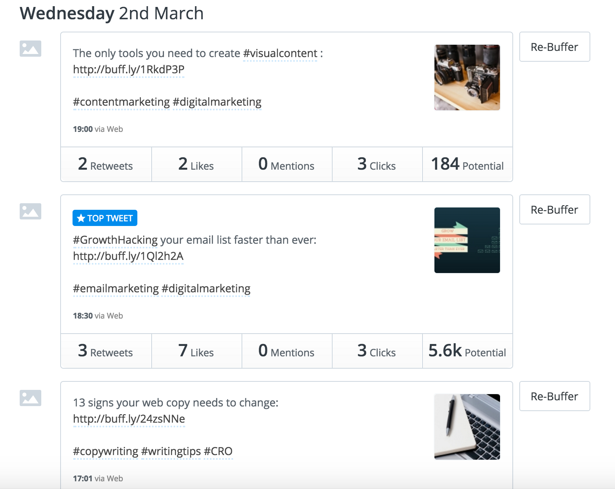
Task: Open the http://buff.ly/1Ql2h2A link
Action: coord(128,255)
